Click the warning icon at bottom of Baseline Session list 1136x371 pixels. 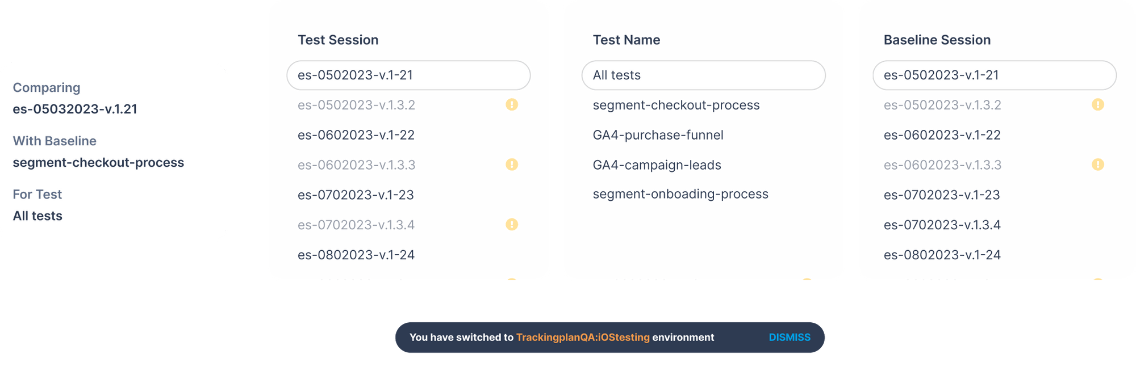1097,279
